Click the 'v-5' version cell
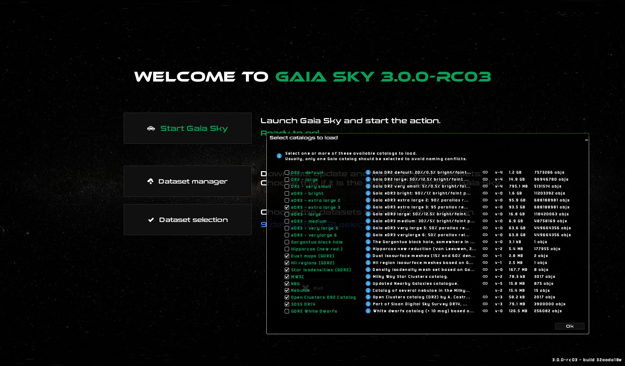This screenshot has height=366, width=625. [499, 283]
